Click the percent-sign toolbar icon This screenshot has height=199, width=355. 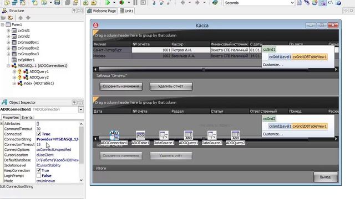tap(307, 3)
